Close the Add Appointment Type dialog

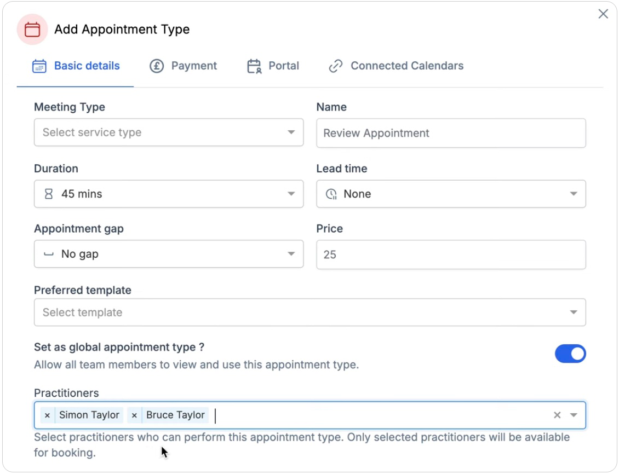tap(603, 14)
